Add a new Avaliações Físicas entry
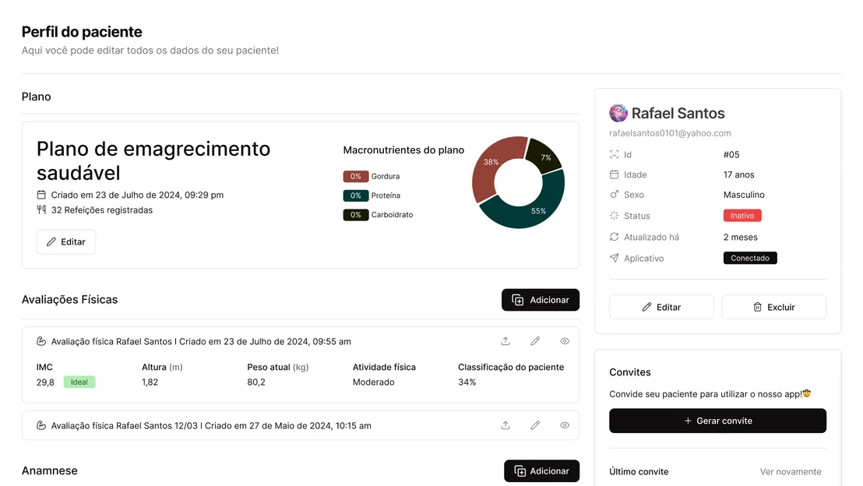The image size is (863, 486). (540, 300)
